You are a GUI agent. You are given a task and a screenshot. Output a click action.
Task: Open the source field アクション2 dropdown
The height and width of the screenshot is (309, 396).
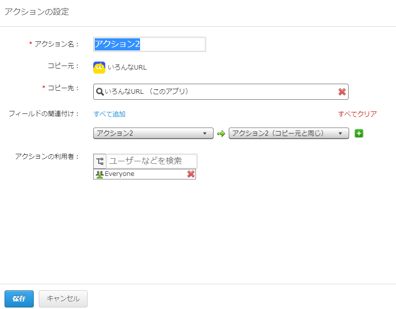153,133
